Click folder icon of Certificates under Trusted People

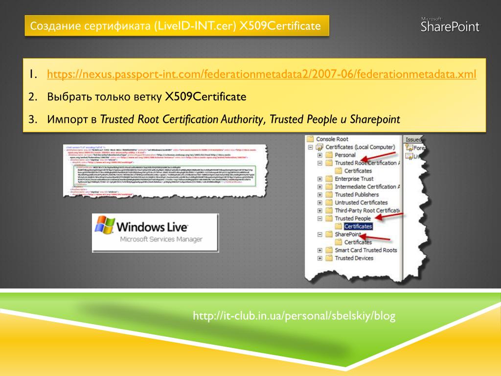(x=339, y=226)
